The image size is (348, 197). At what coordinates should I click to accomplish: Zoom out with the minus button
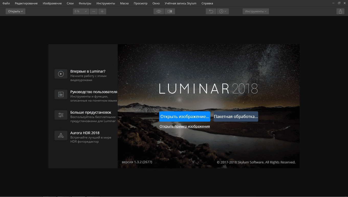click(x=94, y=11)
